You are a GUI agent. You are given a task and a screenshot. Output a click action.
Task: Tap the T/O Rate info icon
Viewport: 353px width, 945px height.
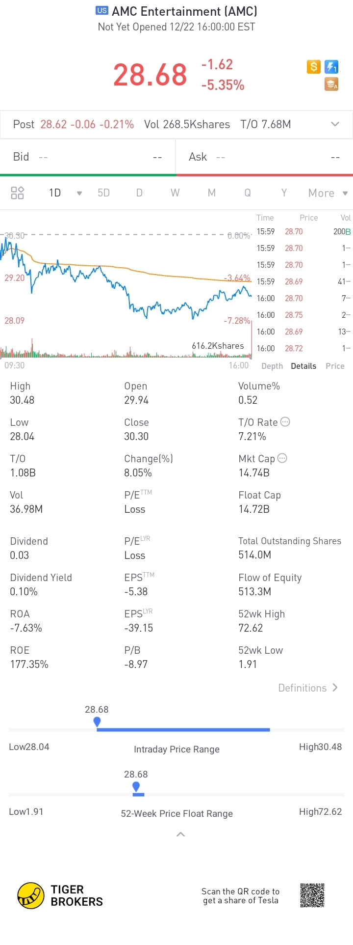(x=285, y=422)
